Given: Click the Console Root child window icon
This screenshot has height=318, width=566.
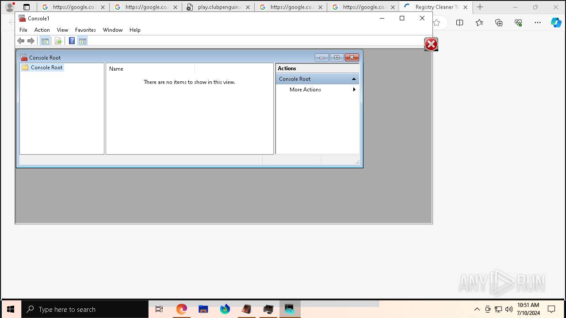Looking at the screenshot, I should pyautogui.click(x=24, y=57).
